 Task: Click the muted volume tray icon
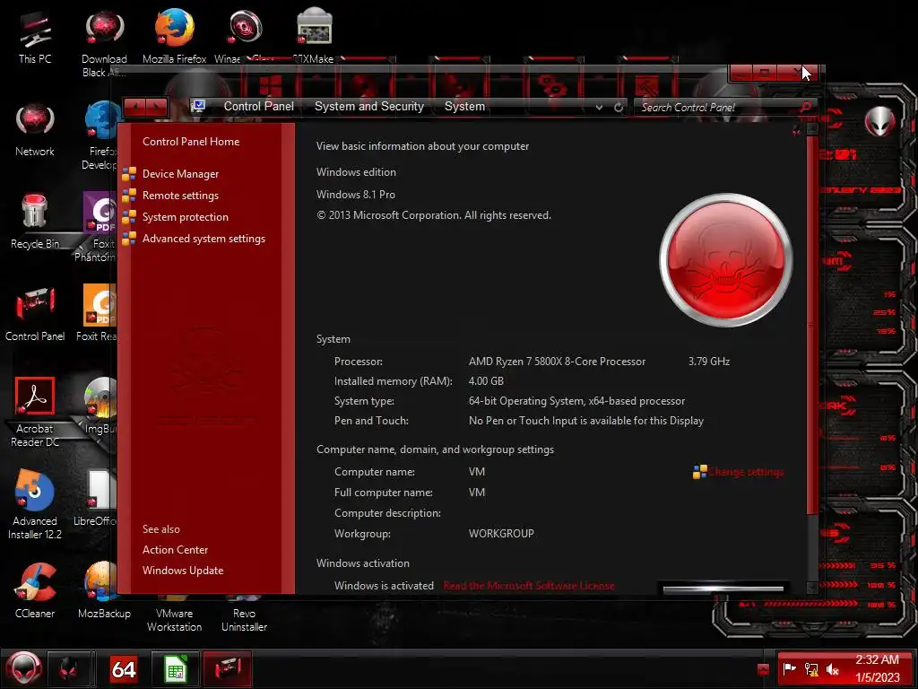[833, 668]
